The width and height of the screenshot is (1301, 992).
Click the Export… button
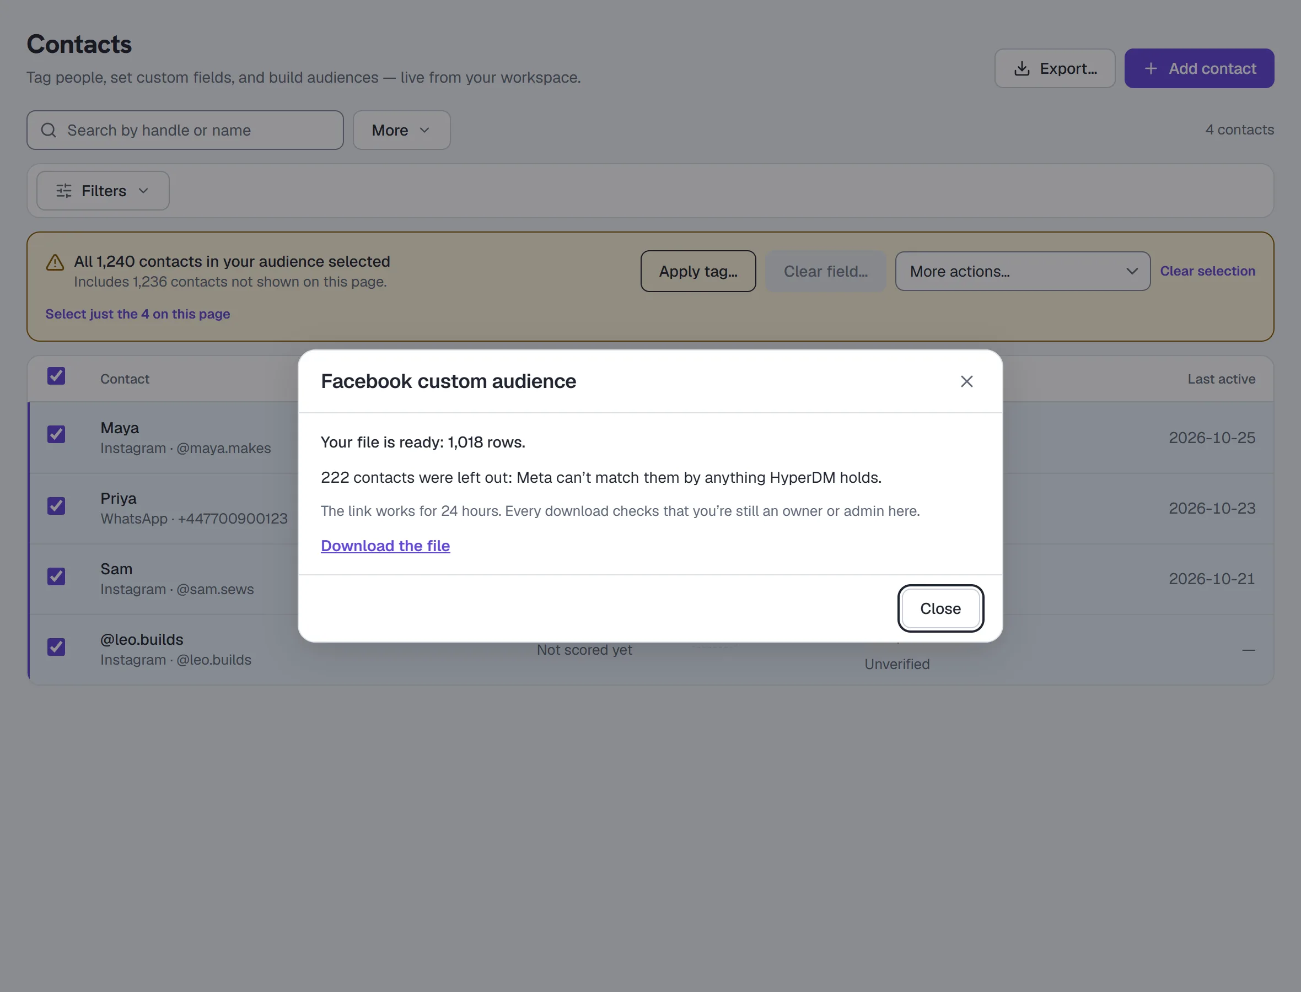pos(1055,68)
